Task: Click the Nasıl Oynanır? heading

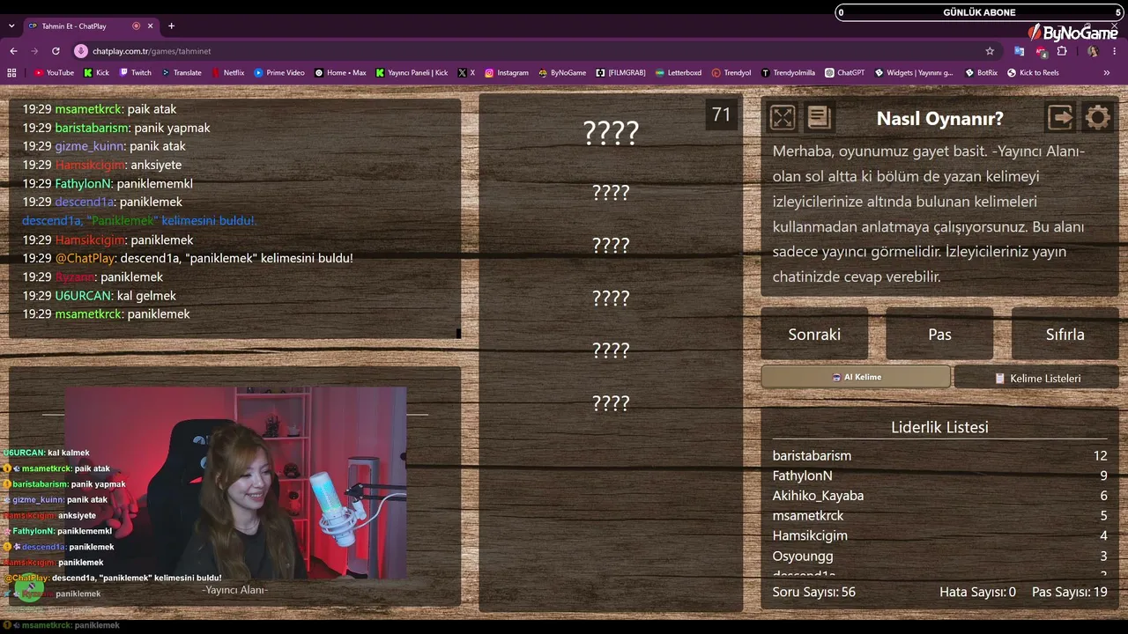Action: pyautogui.click(x=939, y=118)
